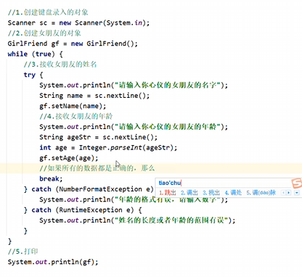Click the highlighted comment '//如果所有的数据都是正确的，那么'

[x=97, y=168]
